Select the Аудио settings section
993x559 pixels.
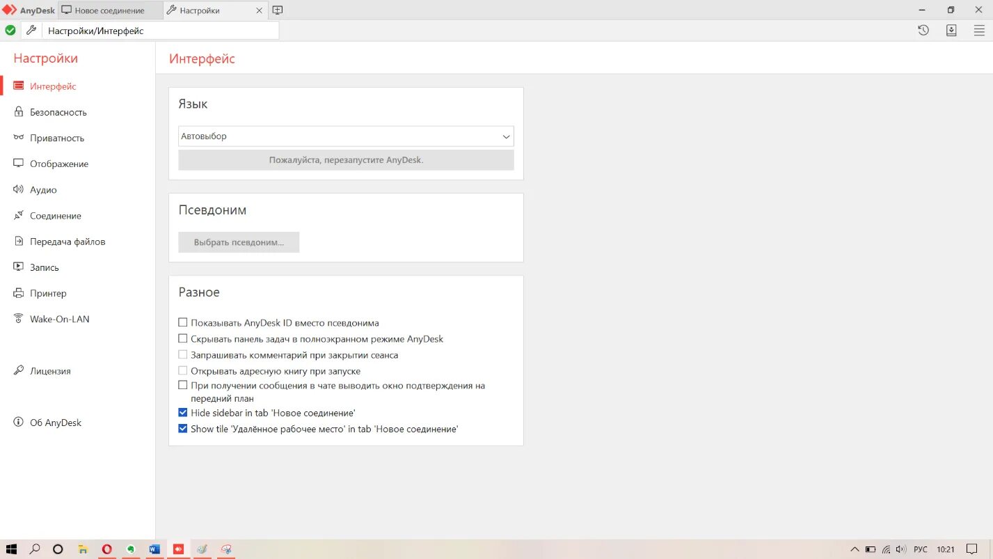point(43,189)
